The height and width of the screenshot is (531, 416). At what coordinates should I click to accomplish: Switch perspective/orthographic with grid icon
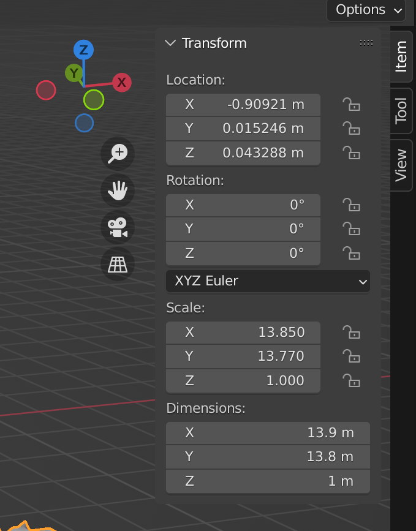click(x=117, y=264)
